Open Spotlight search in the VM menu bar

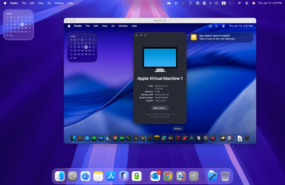point(217,26)
